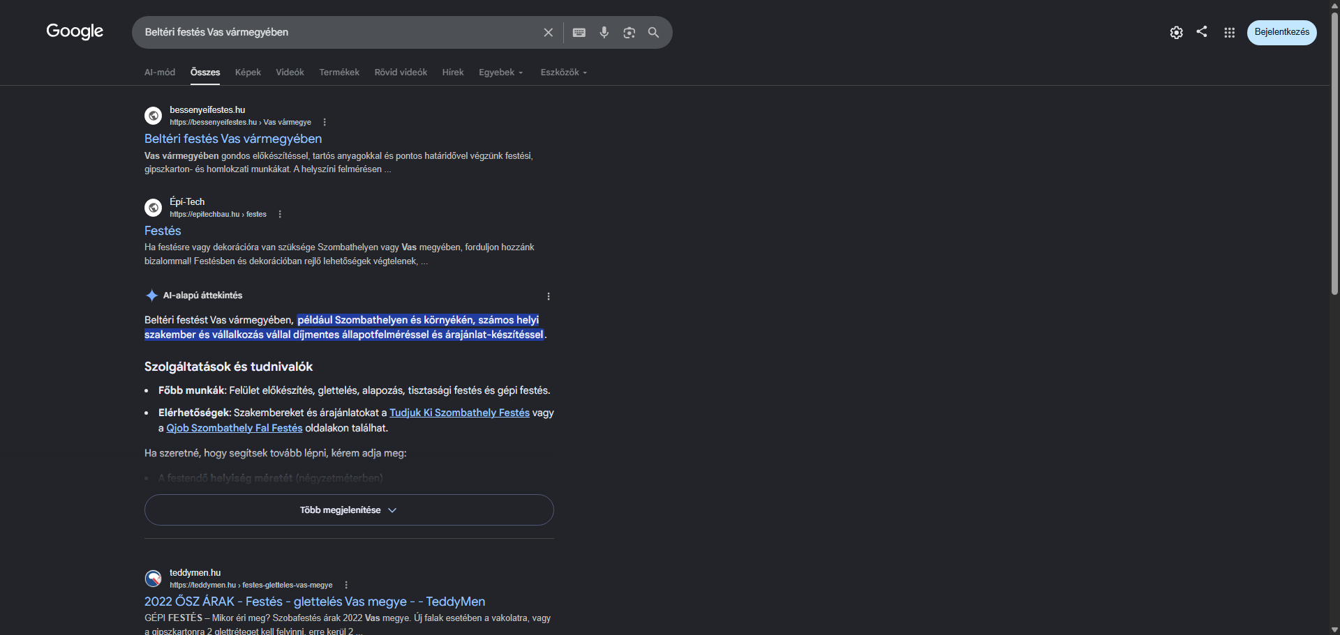Open more options for bessenyeifestes.hu result
The height and width of the screenshot is (635, 1340).
[325, 122]
